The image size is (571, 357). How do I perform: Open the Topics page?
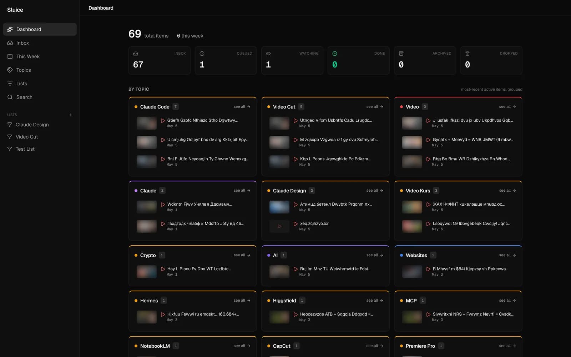pos(40,70)
